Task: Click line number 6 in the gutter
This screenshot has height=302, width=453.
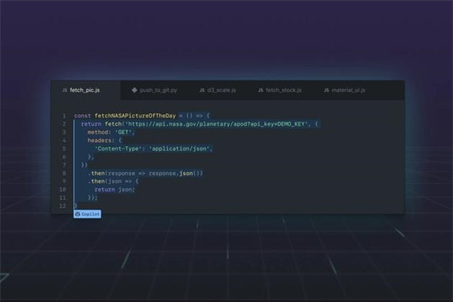Action: [x=63, y=156]
